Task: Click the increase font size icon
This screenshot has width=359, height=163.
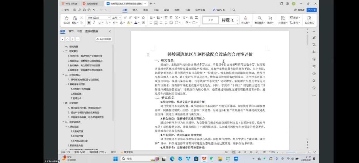Action: pyautogui.click(x=125, y=18)
